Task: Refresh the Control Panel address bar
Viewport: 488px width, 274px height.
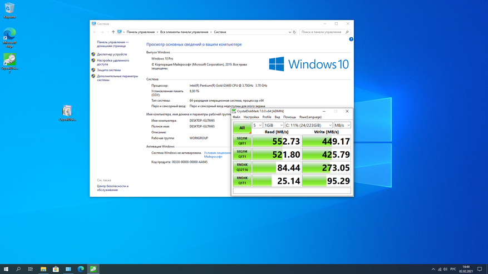Action: click(294, 32)
